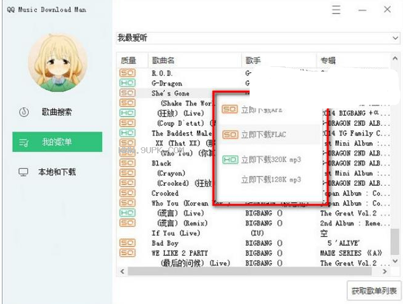
Task: Click HQ icon next to 320K mp3
Action: 231,160
